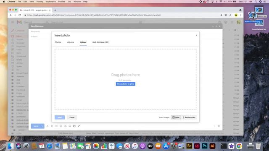The width and height of the screenshot is (269, 151).
Task: Open Adobe Bridge from the Dock
Action: [189, 146]
